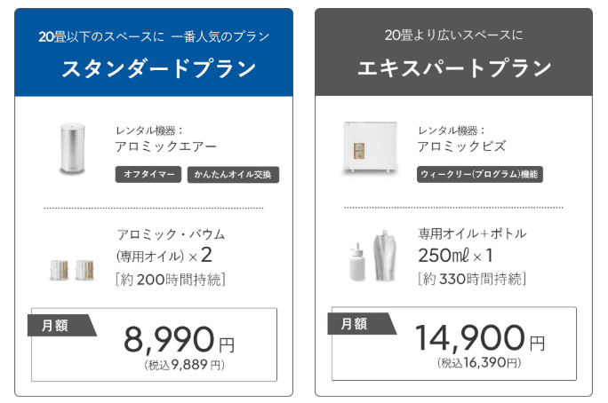The image size is (608, 403).
Task: Click the 250ml×1 quantity text
Action: 455,256
